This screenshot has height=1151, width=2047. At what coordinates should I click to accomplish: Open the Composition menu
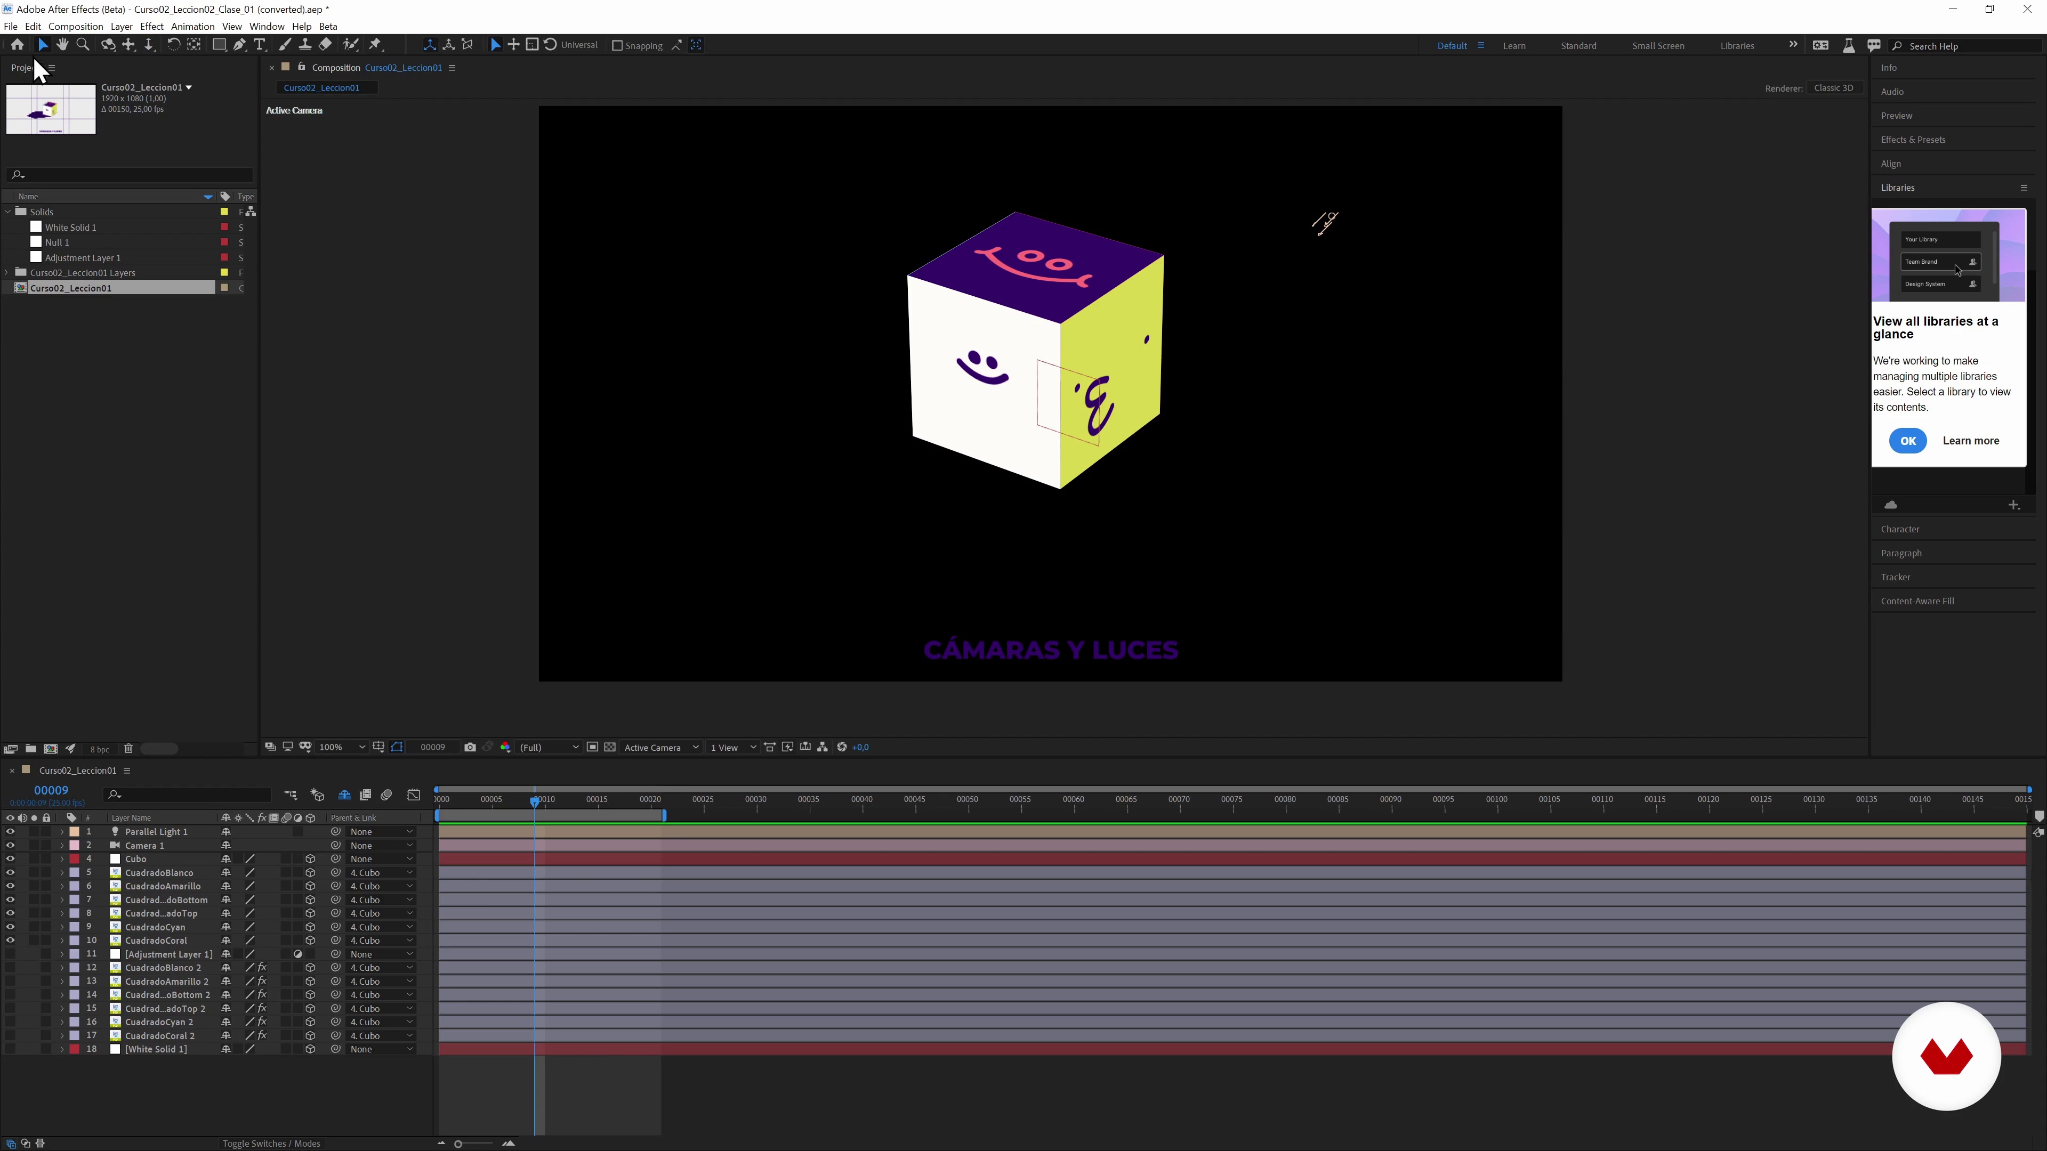tap(76, 26)
